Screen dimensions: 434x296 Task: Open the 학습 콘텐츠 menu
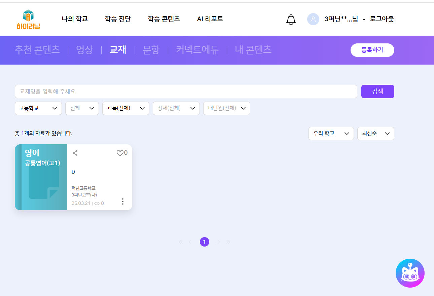[164, 19]
